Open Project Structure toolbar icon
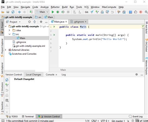This screenshot has width=148, height=122. pyautogui.click(x=124, y=12)
